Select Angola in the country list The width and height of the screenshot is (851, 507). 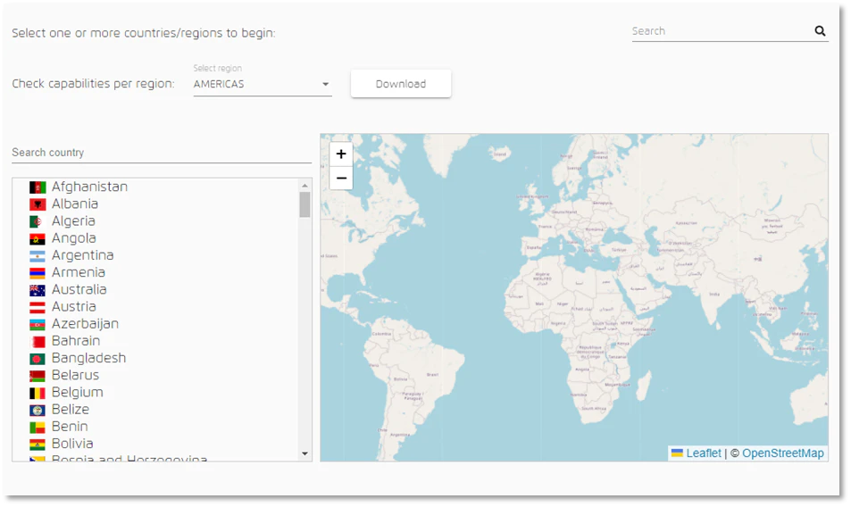click(74, 238)
